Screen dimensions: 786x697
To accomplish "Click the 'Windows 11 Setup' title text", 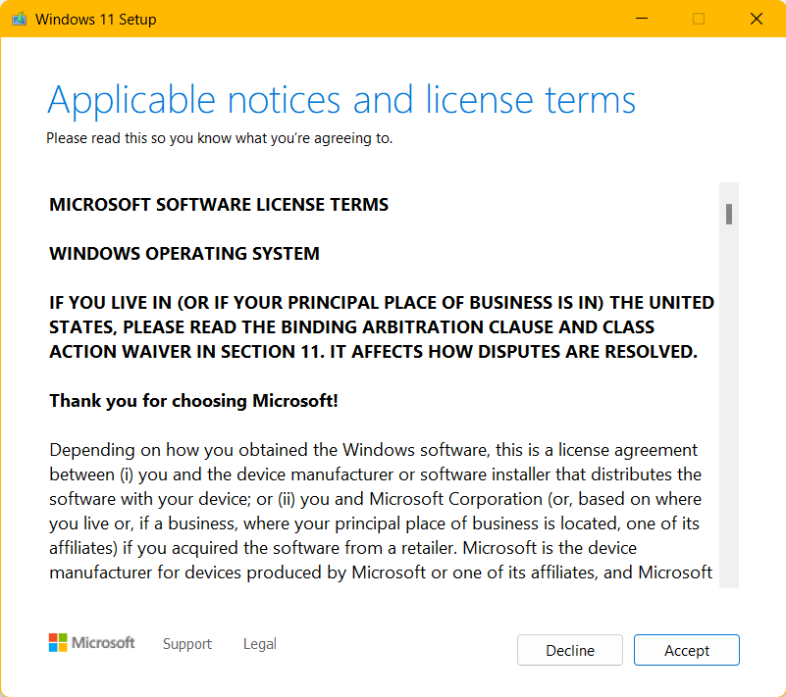I will click(96, 19).
